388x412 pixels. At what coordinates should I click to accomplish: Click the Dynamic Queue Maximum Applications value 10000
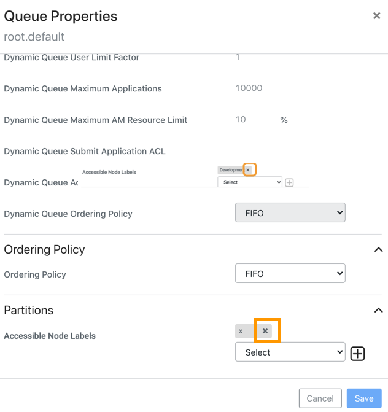(249, 88)
